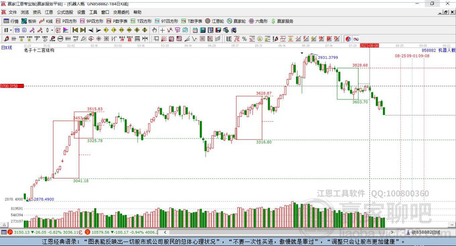This screenshot has width=456, height=246.
Task: Click the 10579.56 Shenzhen index value
Action: 100,232
